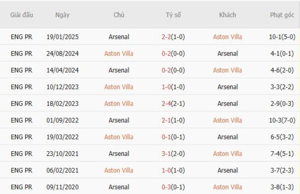
Task: Open the 2-4 result from 18/02/2023
Action: click(167, 104)
